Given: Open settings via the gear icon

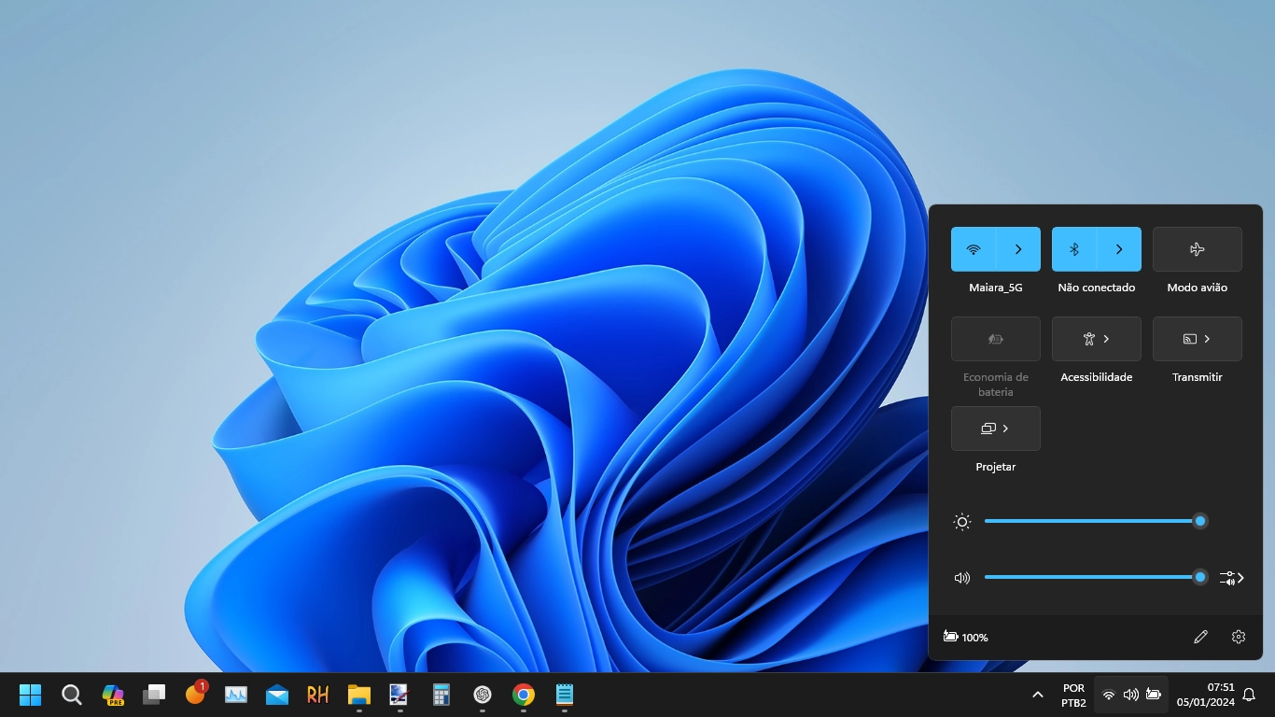Looking at the screenshot, I should tap(1239, 637).
